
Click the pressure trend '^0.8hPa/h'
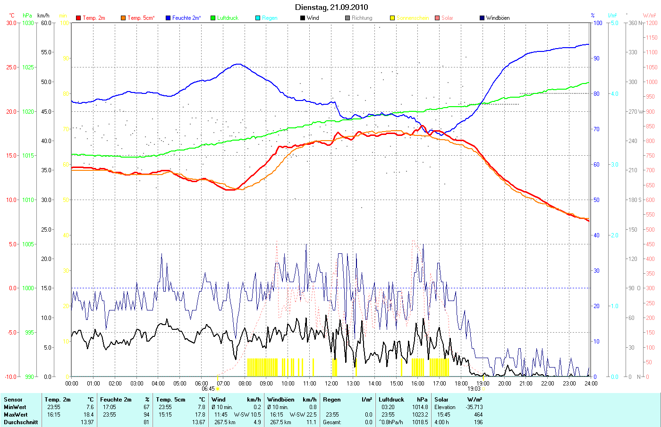391,422
